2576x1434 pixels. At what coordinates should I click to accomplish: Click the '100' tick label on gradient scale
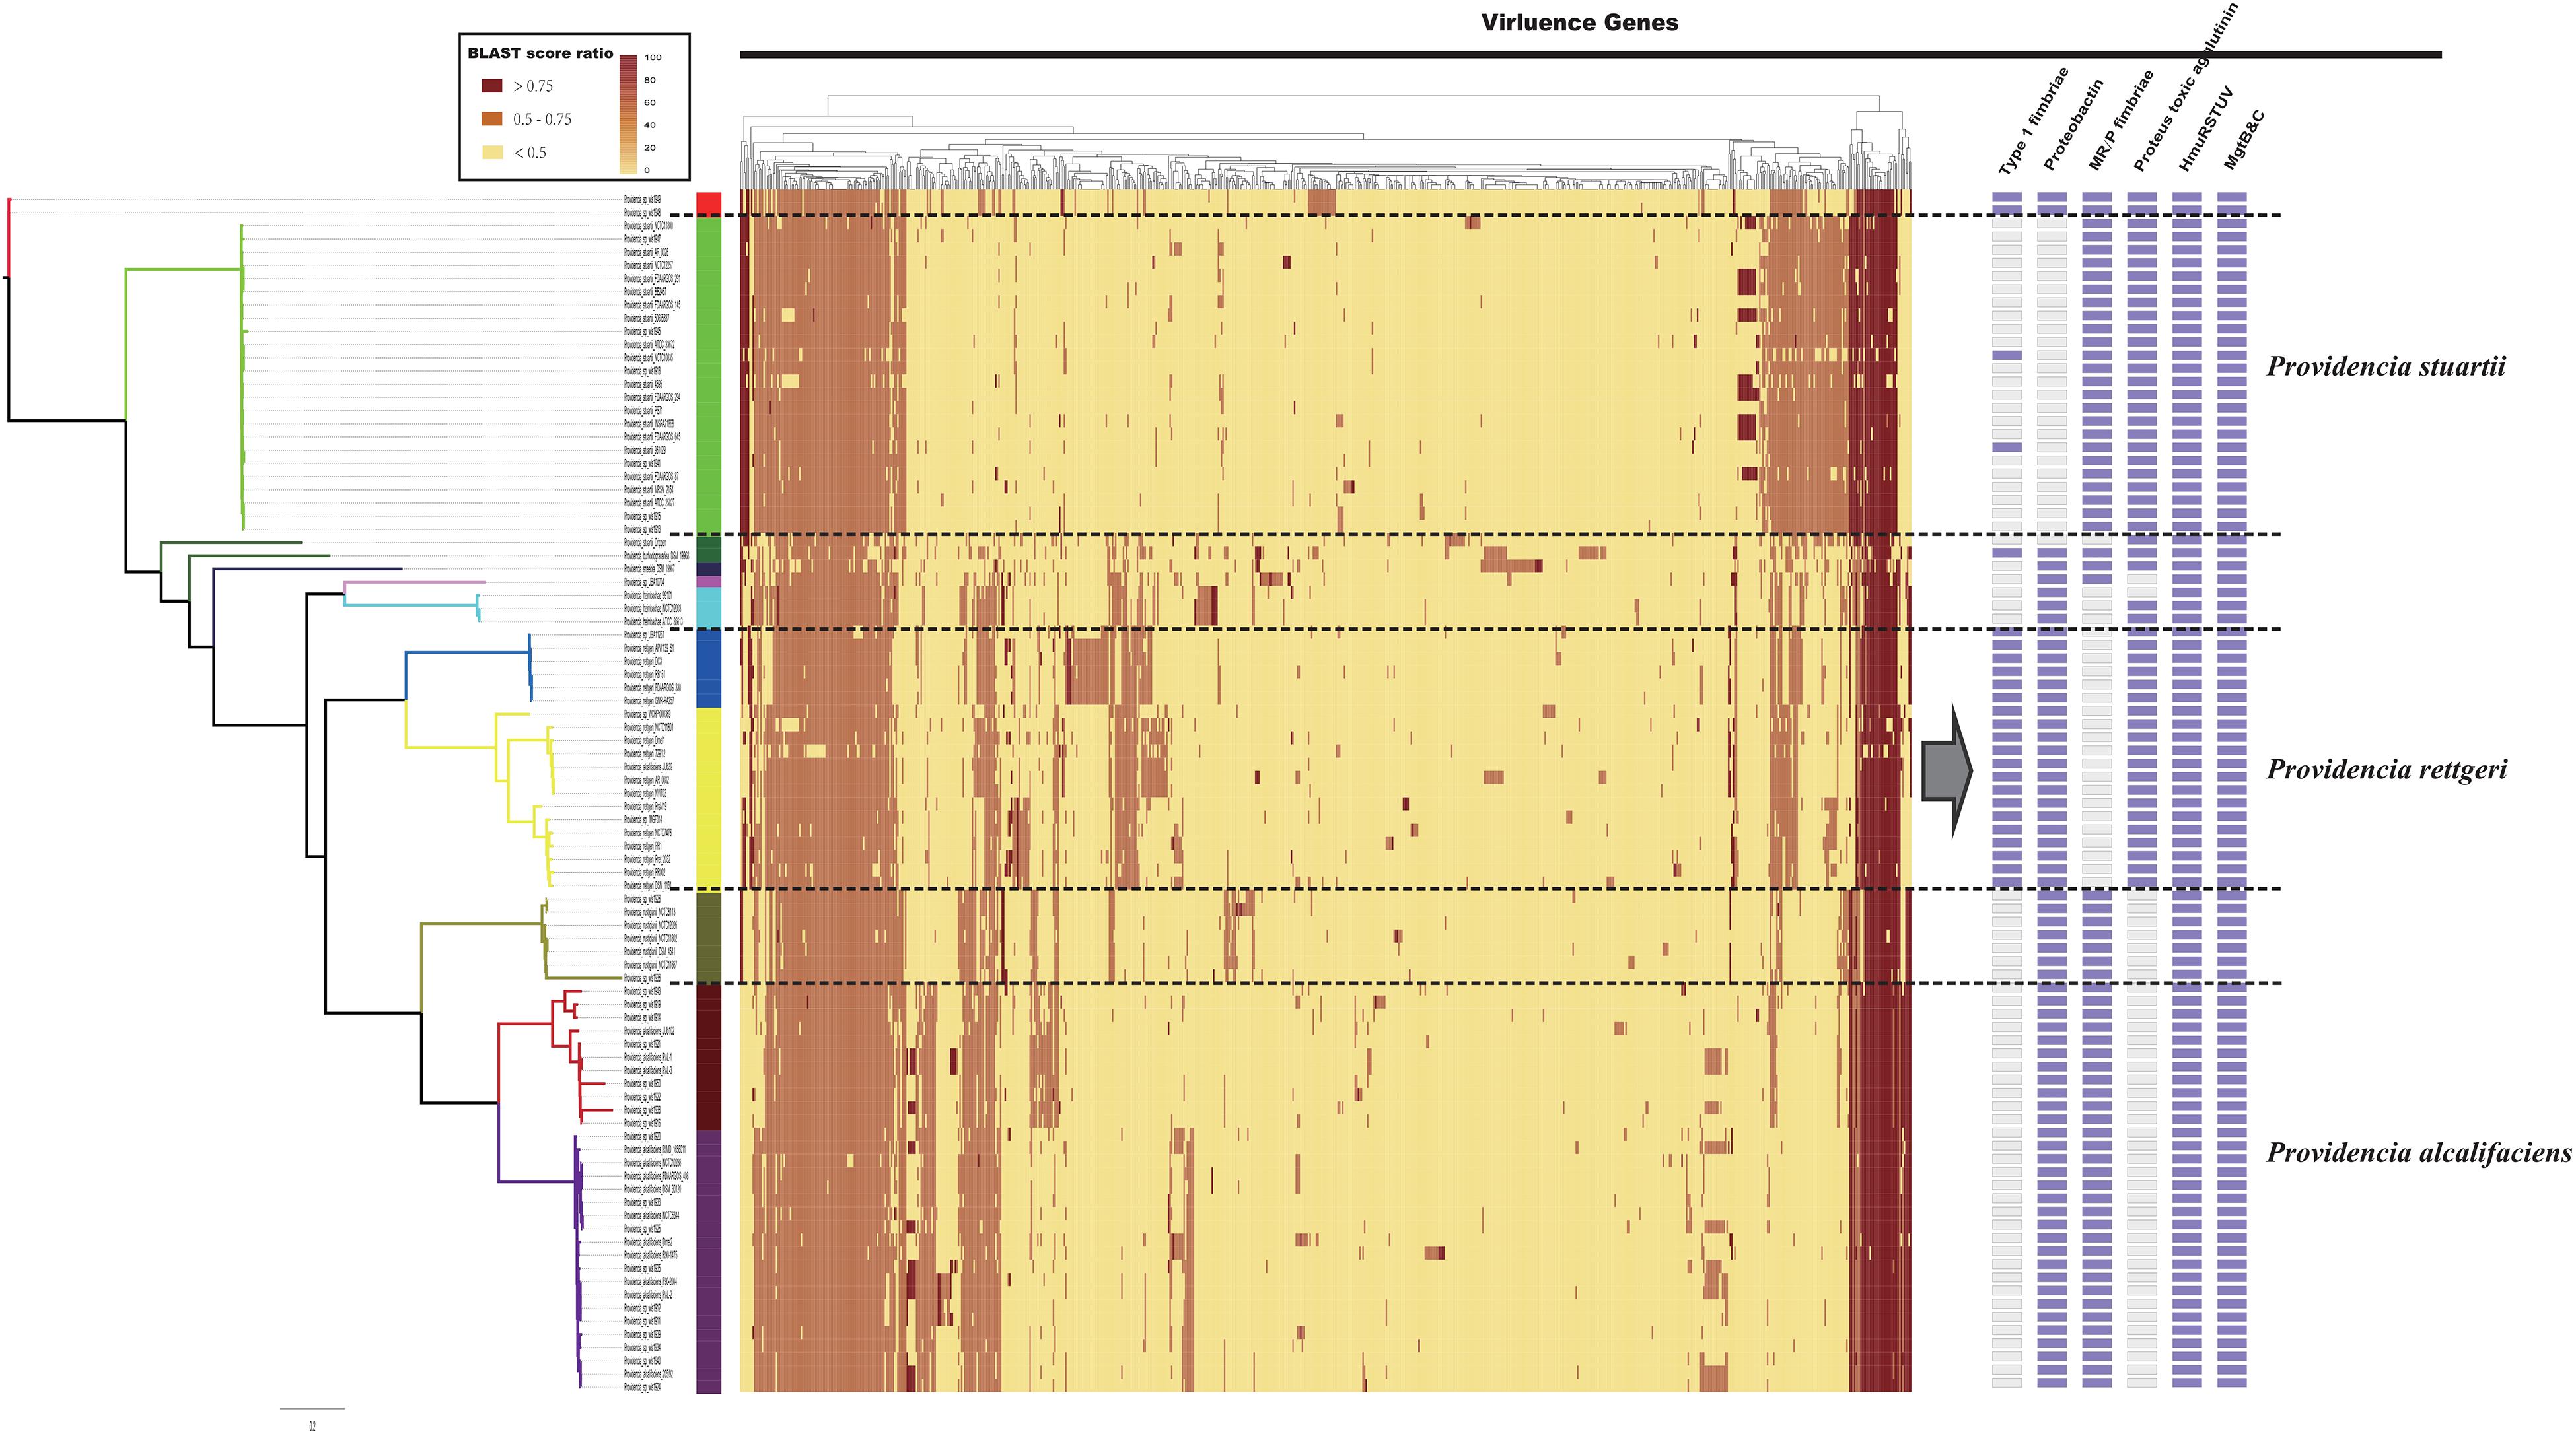coord(652,57)
